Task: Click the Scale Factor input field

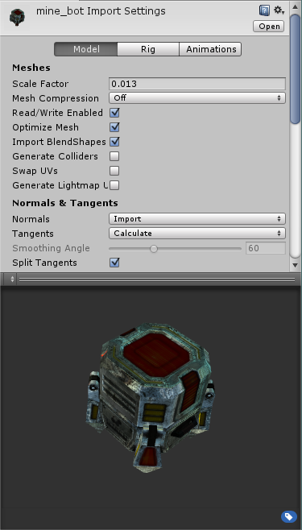Action: (x=197, y=84)
